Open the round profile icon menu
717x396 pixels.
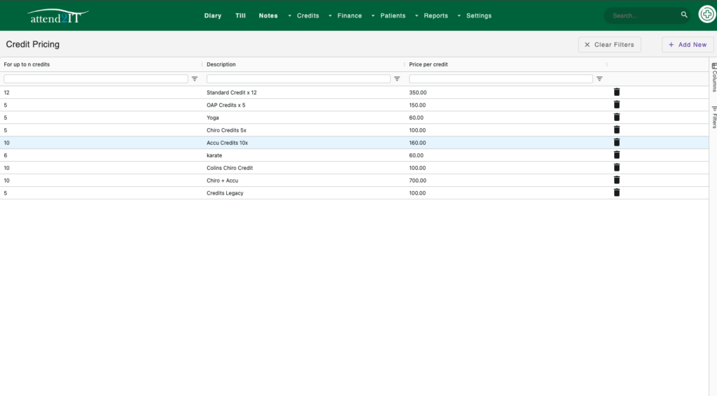[x=706, y=14]
